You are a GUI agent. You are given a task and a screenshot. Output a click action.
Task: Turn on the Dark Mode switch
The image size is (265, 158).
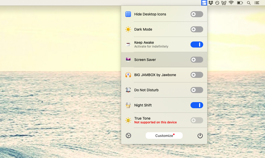[197, 29]
